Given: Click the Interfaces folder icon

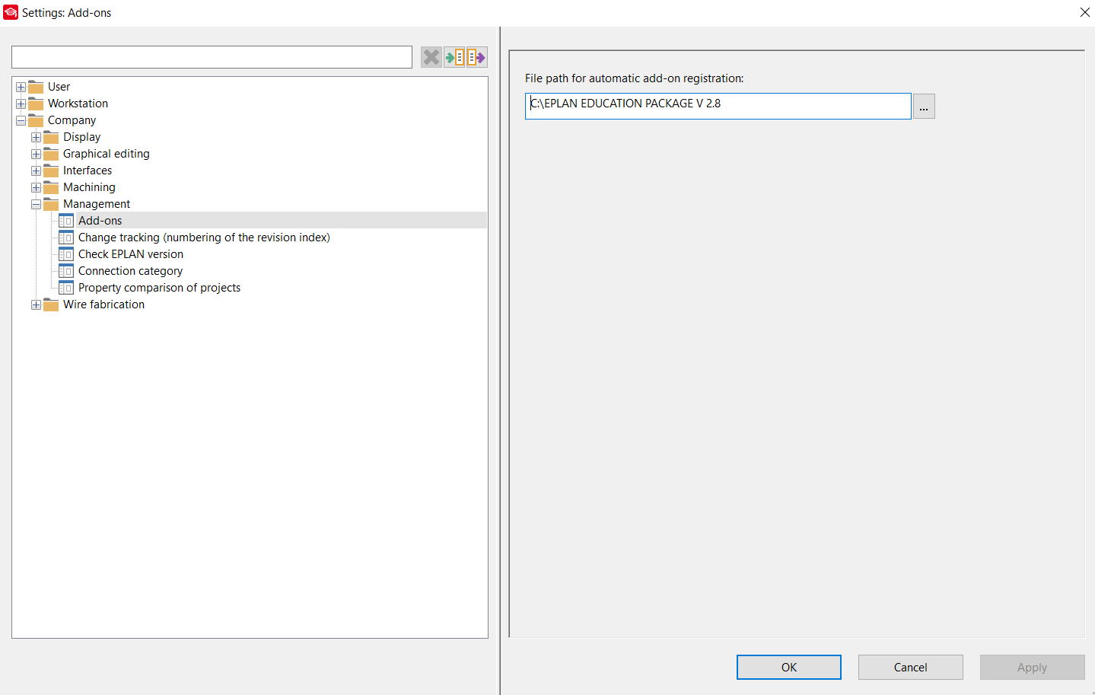Looking at the screenshot, I should pos(51,171).
